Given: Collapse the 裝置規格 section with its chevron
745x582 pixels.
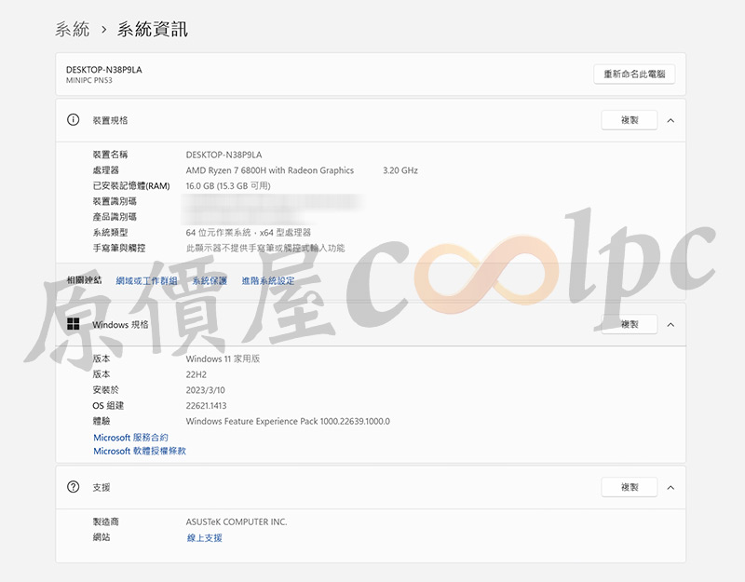Looking at the screenshot, I should pos(670,120).
